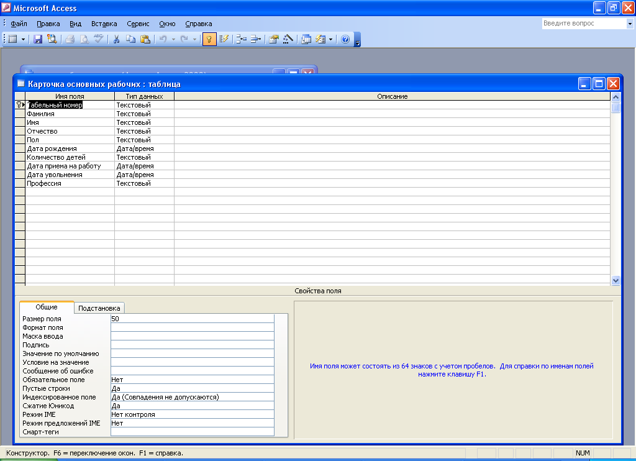The image size is (636, 461).
Task: Toggle the Primary Key button
Action: coord(209,39)
